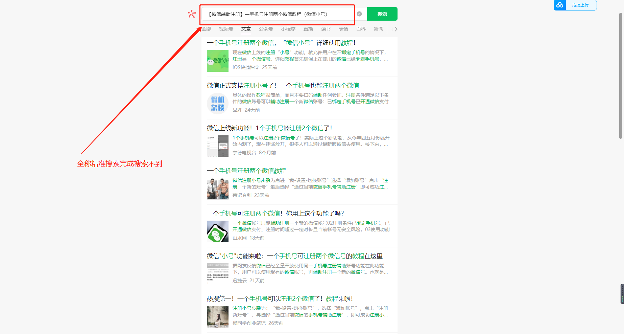Click the snippet starting "现在微信上线的注册"
The width and height of the screenshot is (624, 334).
[x=310, y=56]
